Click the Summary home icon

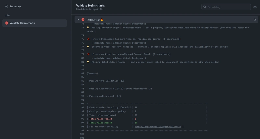pos(6,6)
